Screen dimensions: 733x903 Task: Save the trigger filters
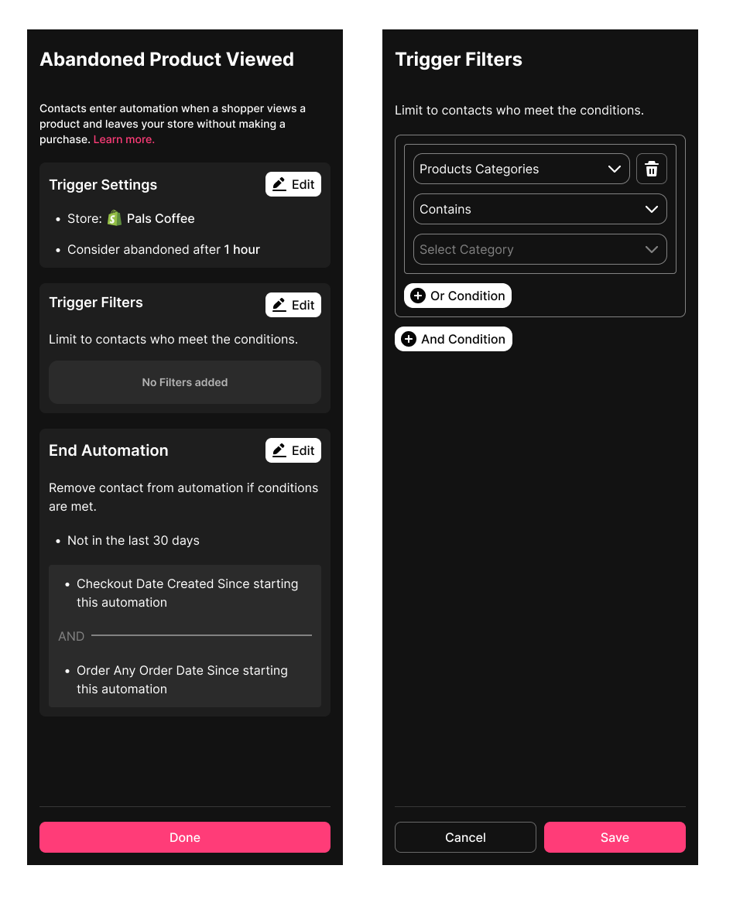click(x=615, y=837)
